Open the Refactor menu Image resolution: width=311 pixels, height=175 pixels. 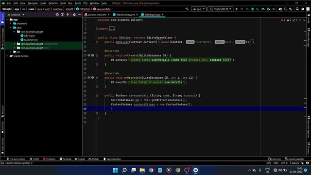coord(53,3)
